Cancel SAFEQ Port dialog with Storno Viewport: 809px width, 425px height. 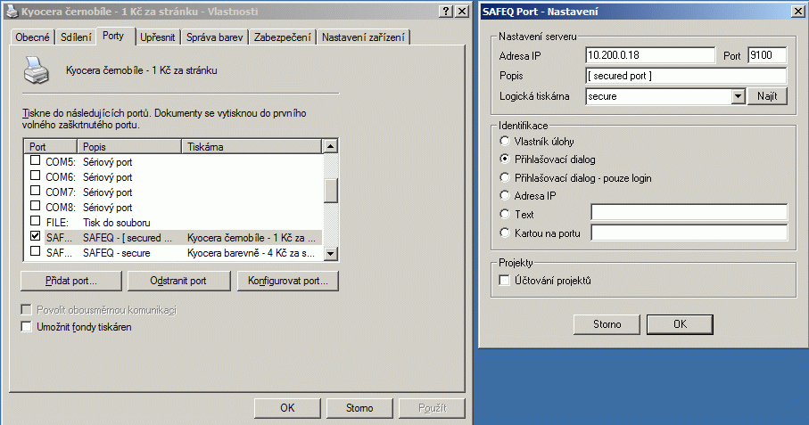click(x=607, y=324)
